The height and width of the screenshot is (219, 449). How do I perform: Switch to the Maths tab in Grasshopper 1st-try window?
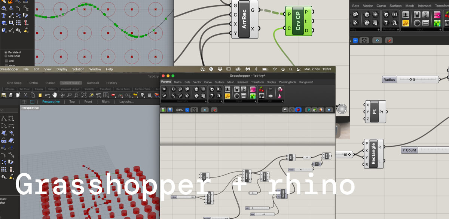178,82
